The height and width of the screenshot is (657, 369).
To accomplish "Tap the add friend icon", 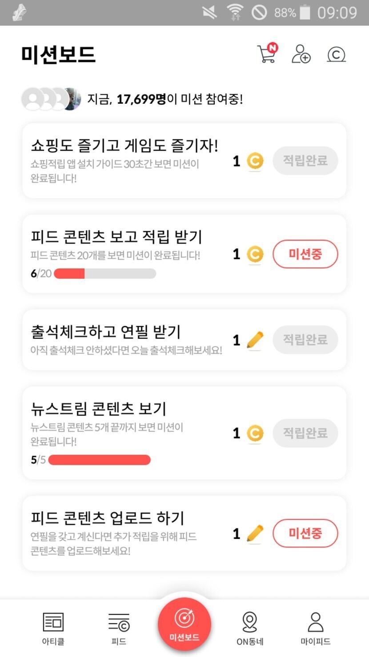I will point(301,54).
